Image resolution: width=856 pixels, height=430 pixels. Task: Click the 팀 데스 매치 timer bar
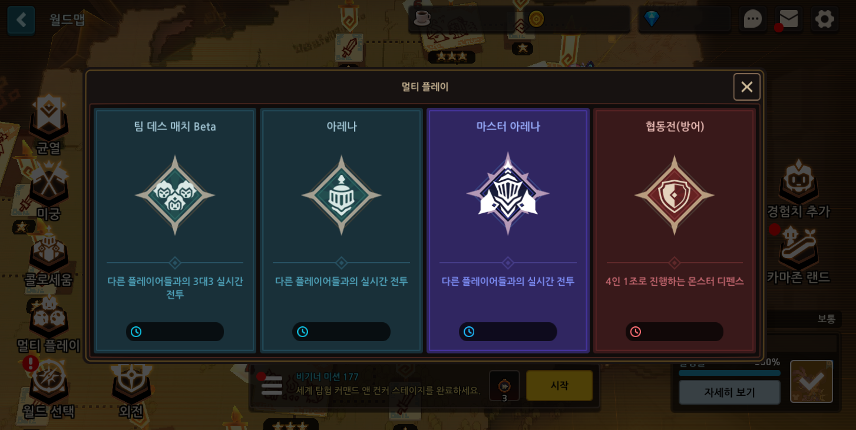(175, 332)
